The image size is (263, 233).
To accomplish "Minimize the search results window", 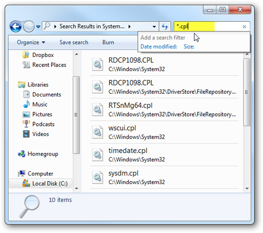I will tap(210, 9).
